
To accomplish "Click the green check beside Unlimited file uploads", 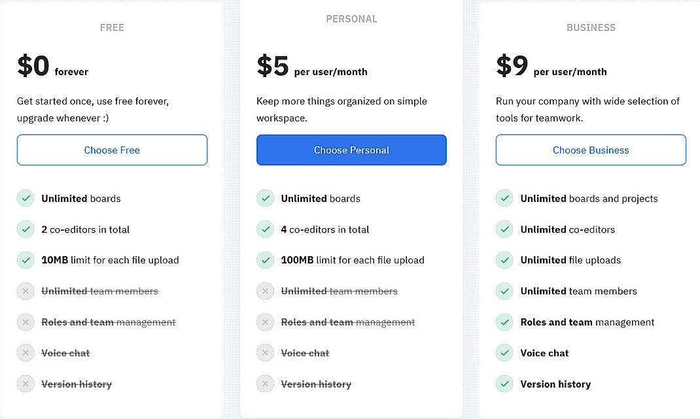I will pos(504,260).
